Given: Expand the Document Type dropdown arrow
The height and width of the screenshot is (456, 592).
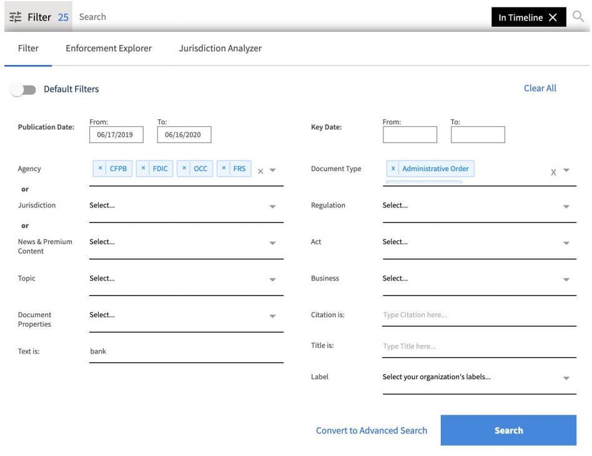Looking at the screenshot, I should coord(566,171).
